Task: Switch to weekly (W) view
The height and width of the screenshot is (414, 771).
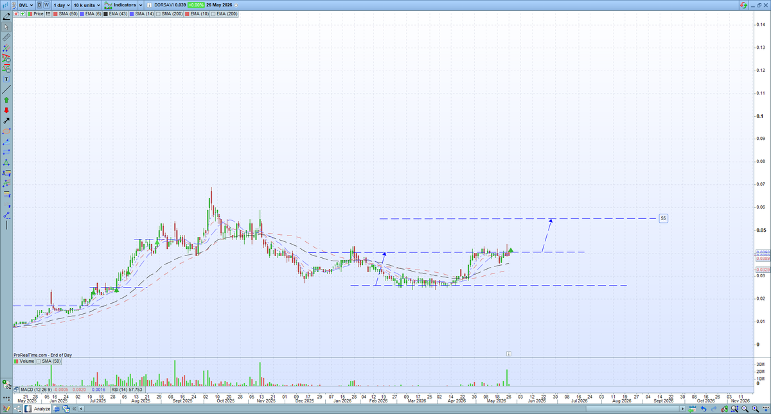Action: coord(46,5)
